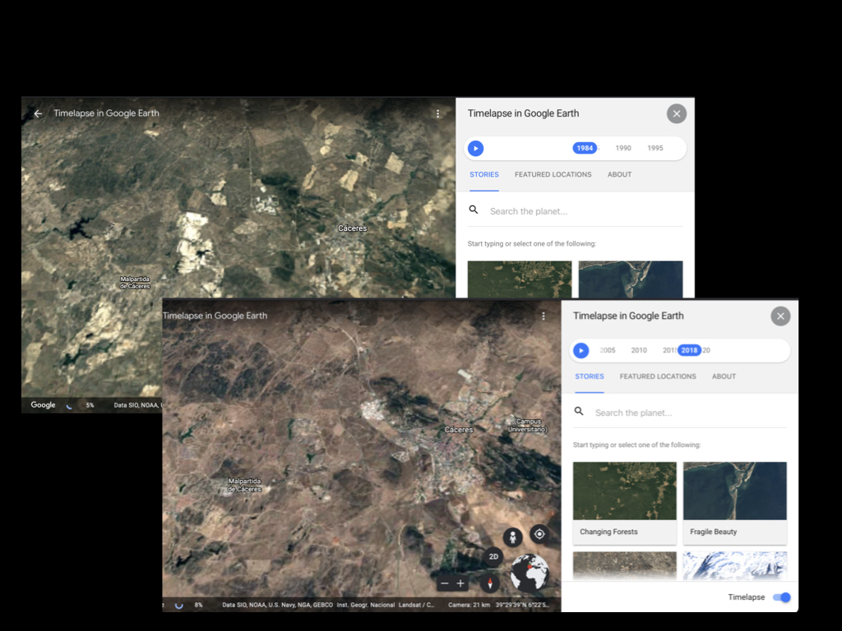The image size is (842, 631).
Task: Click the my location target icon
Action: point(539,534)
